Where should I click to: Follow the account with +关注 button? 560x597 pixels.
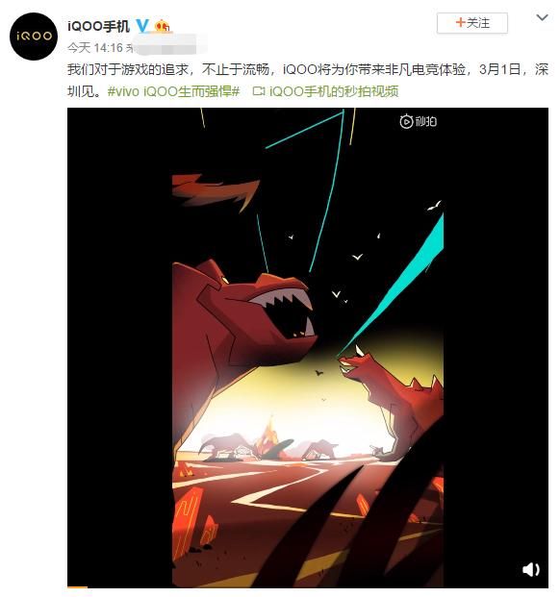pyautogui.click(x=472, y=23)
